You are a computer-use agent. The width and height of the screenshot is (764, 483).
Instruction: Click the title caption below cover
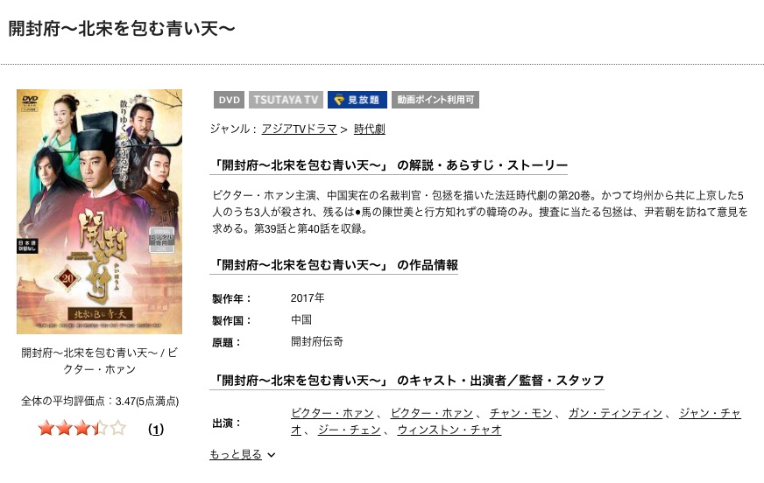(99, 360)
